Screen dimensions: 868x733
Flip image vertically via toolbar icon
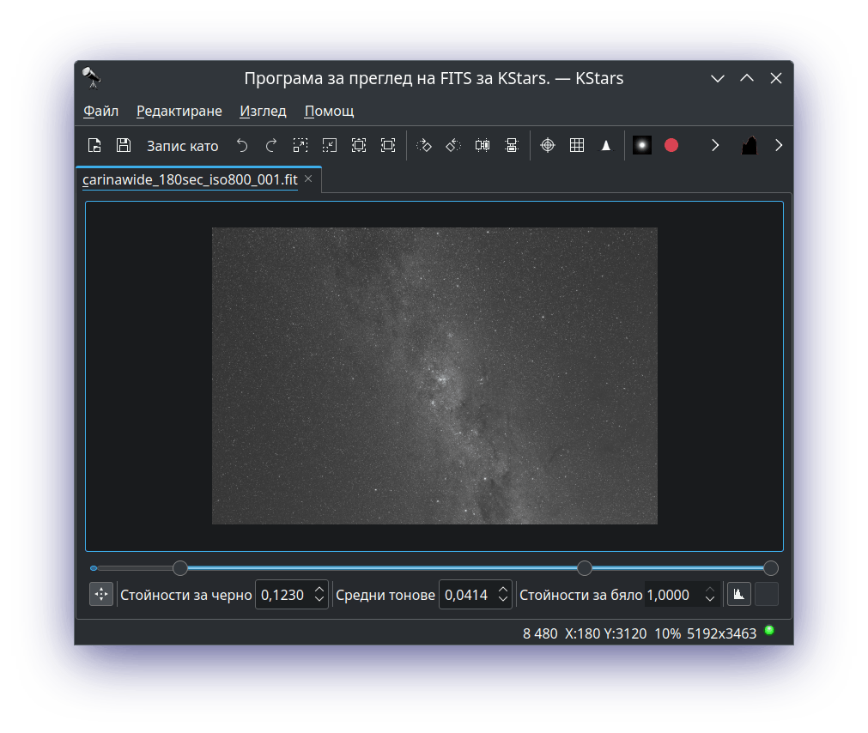tap(512, 146)
